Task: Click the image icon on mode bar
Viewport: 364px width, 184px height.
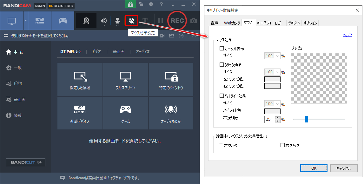Action: (171, 36)
